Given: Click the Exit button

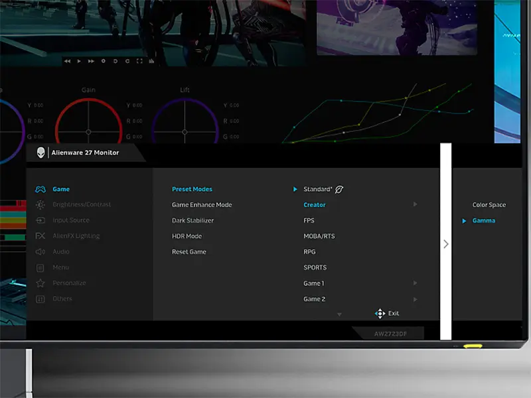Looking at the screenshot, I should (x=388, y=313).
